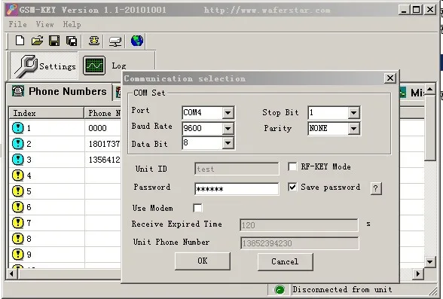
Task: Click the Settings wrench icon
Action: click(26, 66)
